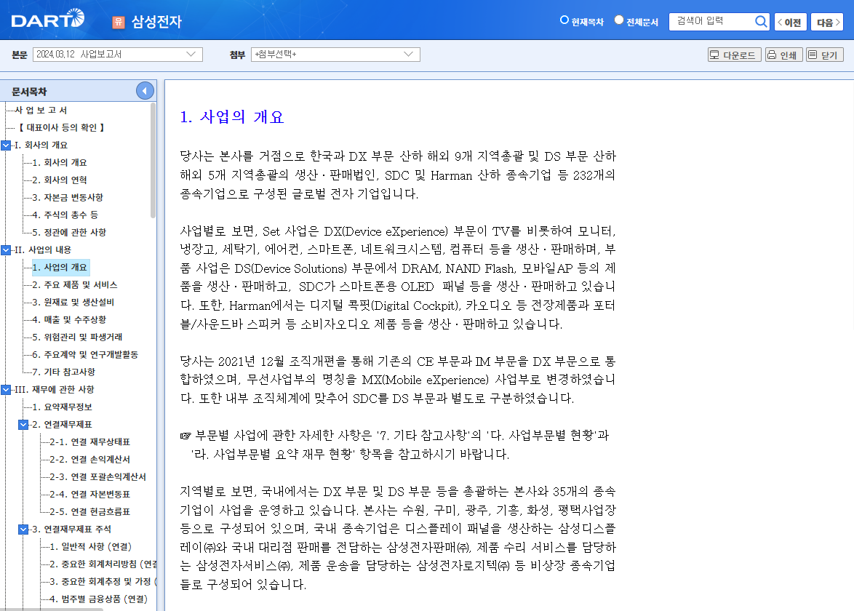Click the 삼성전자 company title
The height and width of the screenshot is (611, 854).
(x=156, y=22)
